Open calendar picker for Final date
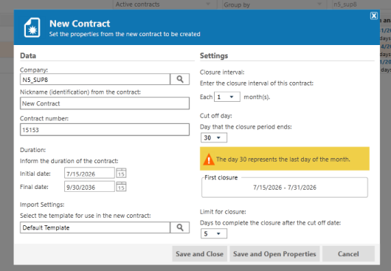The width and height of the screenshot is (391, 271). click(x=121, y=186)
